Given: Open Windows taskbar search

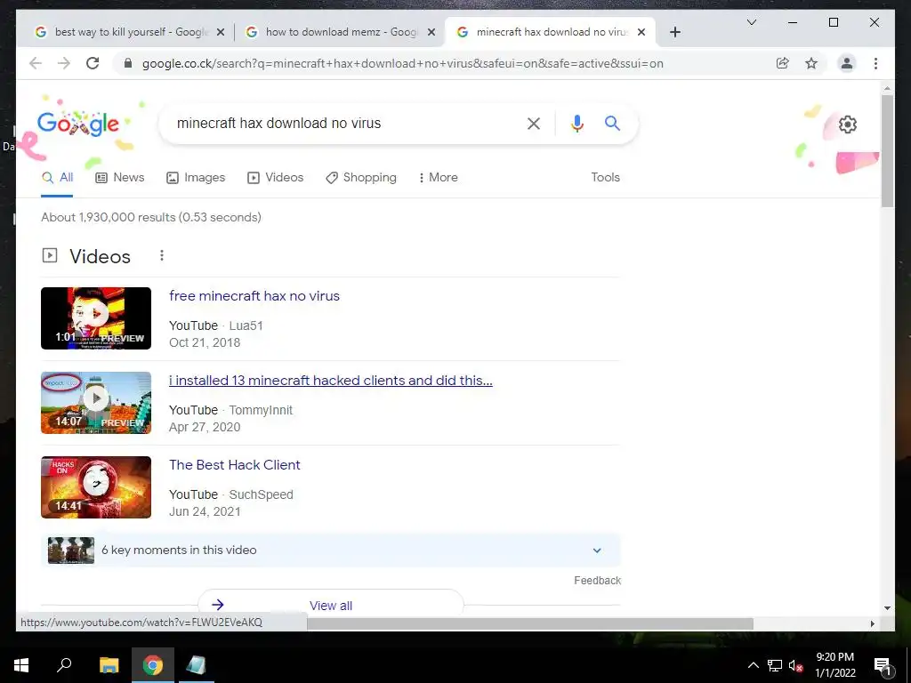Looking at the screenshot, I should pos(64,665).
